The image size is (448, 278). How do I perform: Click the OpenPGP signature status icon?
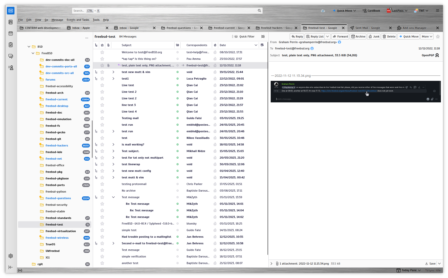coord(437,55)
